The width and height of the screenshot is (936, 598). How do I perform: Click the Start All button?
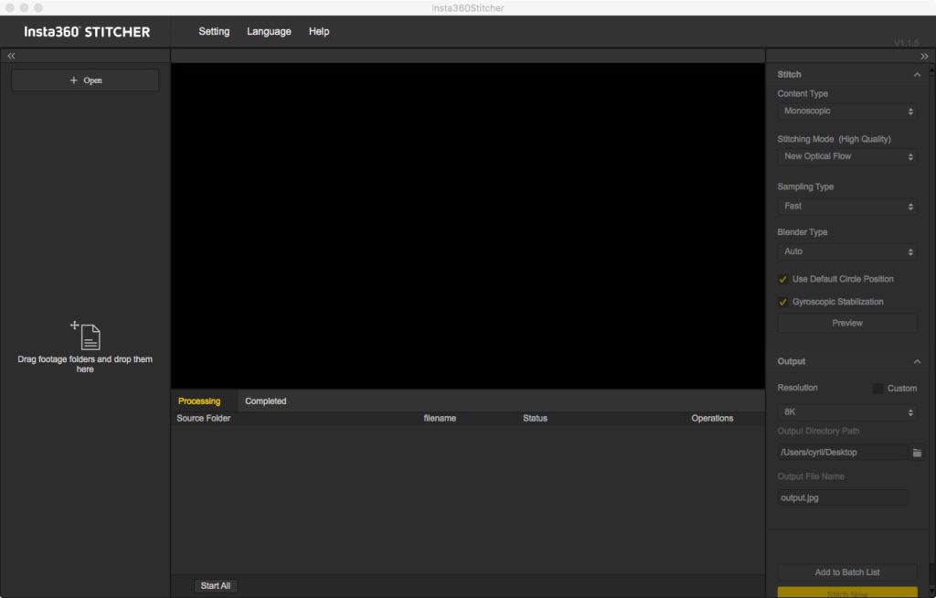point(216,586)
